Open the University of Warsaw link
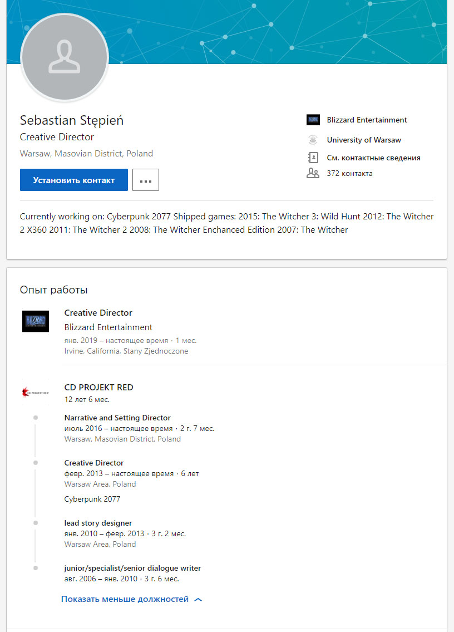The width and height of the screenshot is (454, 632). (364, 140)
